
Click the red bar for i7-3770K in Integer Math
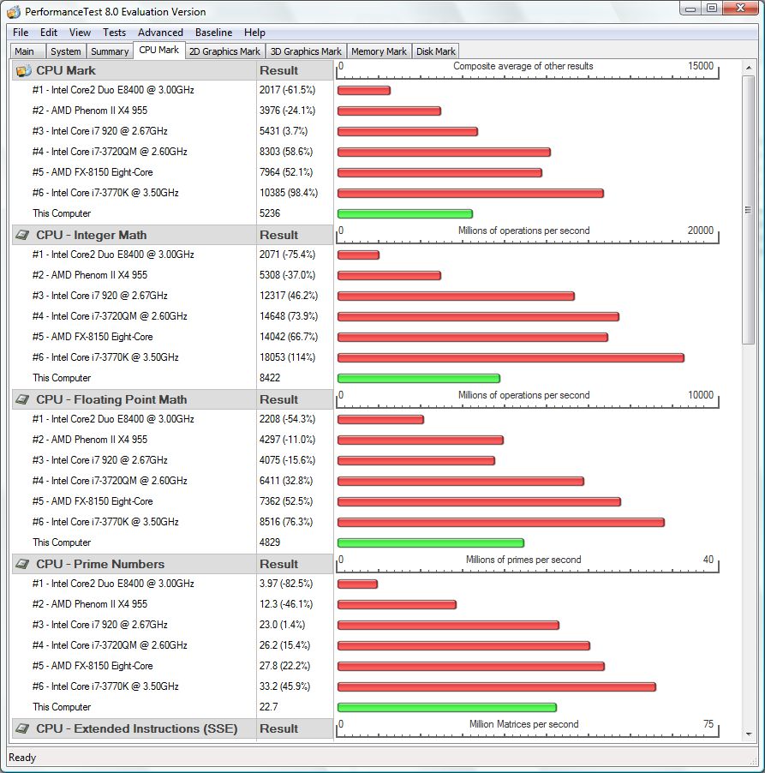[511, 358]
